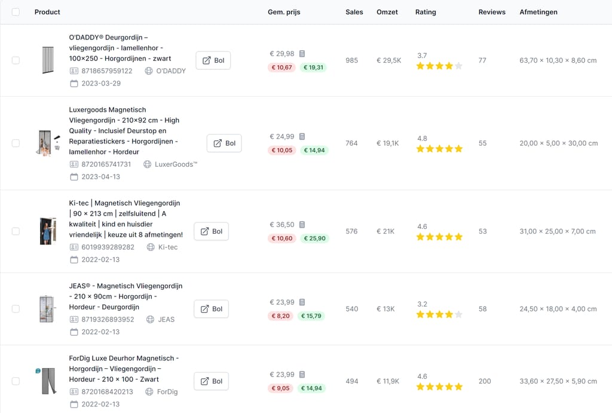Click barcode icon beside EAN 8719326893952
Viewport: 612px width, 413px height.
coord(74,319)
